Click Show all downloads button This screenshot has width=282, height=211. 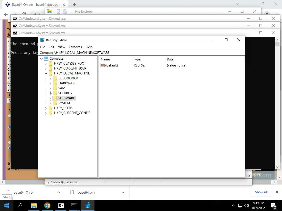[261, 192]
